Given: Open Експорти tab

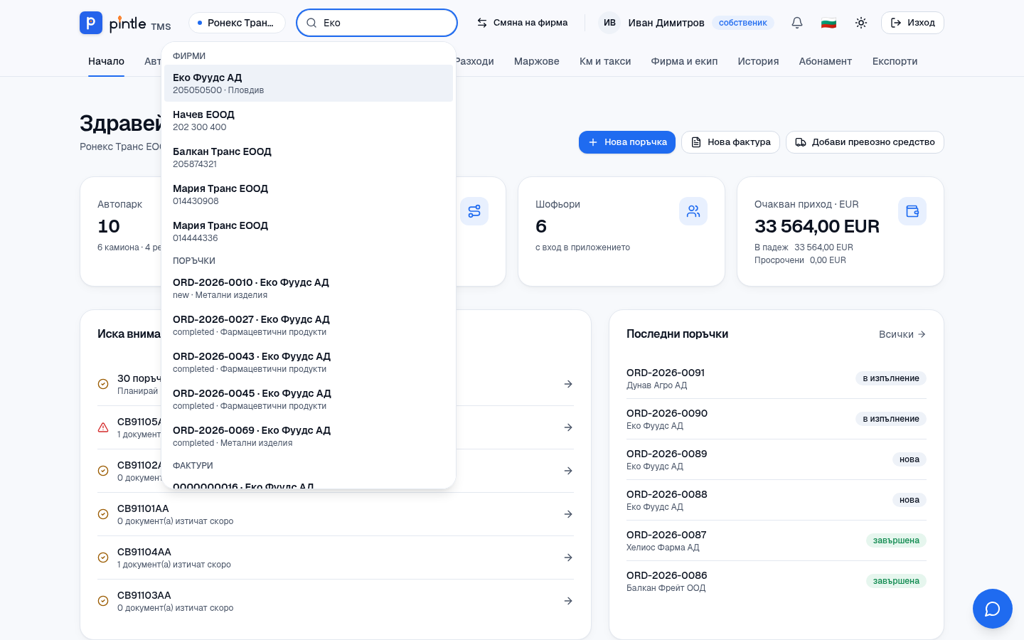Looking at the screenshot, I should click(x=895, y=62).
